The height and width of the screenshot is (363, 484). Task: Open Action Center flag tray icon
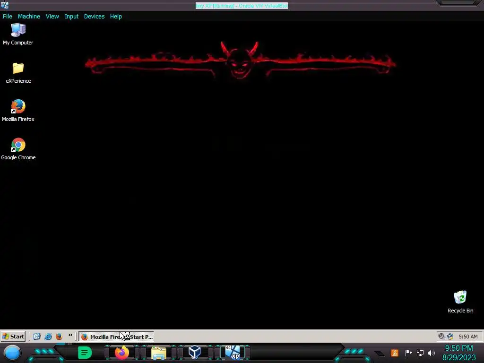pos(409,353)
